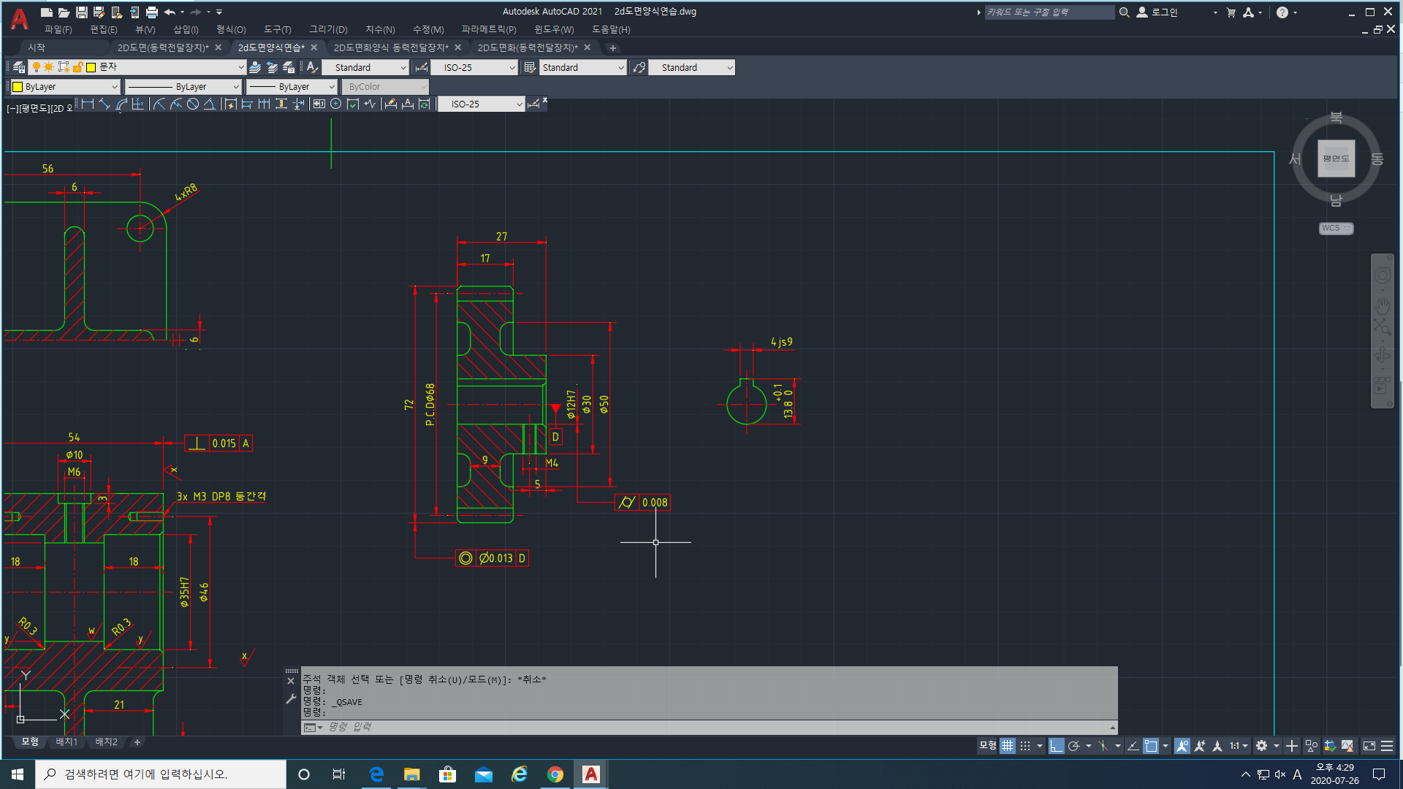Toggle object snap in status bar
Screen dimensions: 1403x789
[x=1151, y=746]
